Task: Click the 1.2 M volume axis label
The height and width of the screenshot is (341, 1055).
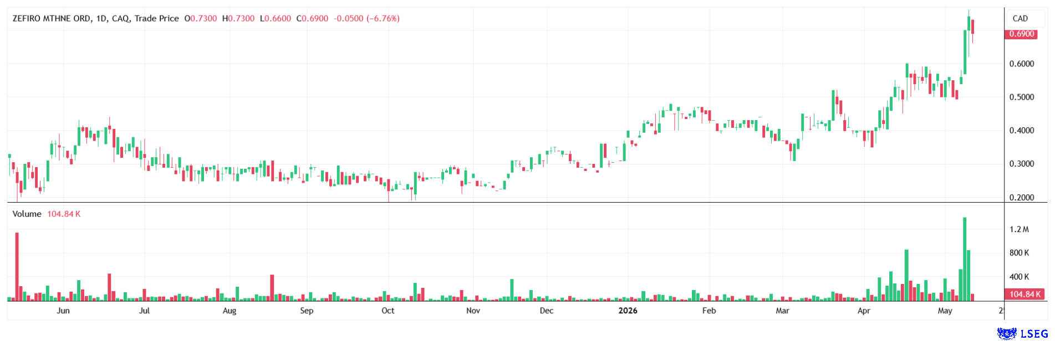Action: click(x=1019, y=229)
